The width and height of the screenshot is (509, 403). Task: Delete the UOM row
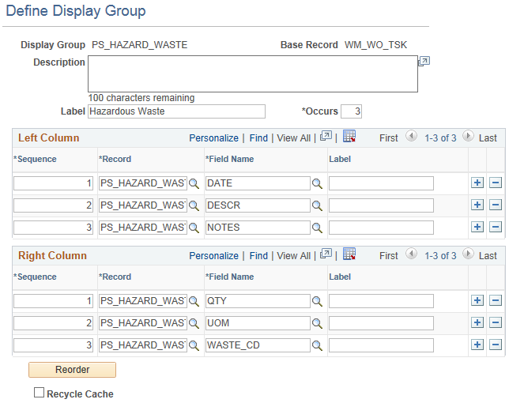coord(496,322)
